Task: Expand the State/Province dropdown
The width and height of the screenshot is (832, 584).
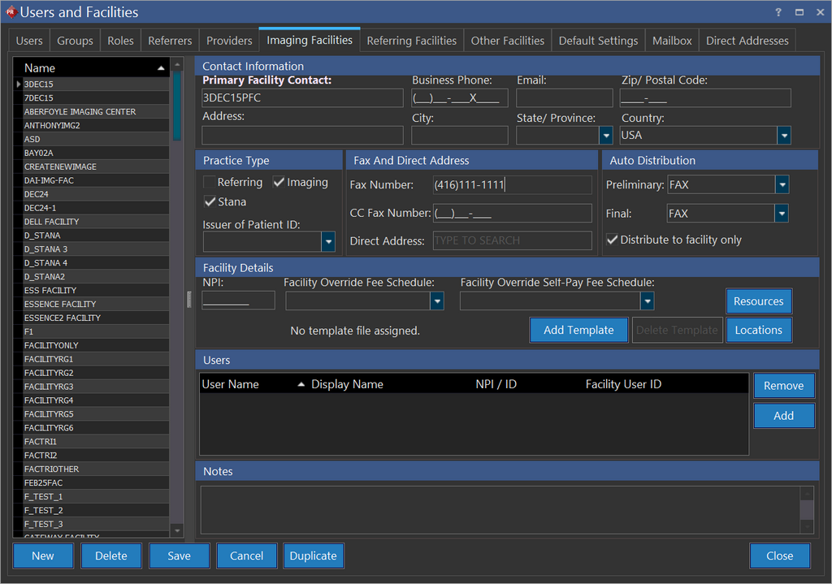Action: [x=605, y=136]
